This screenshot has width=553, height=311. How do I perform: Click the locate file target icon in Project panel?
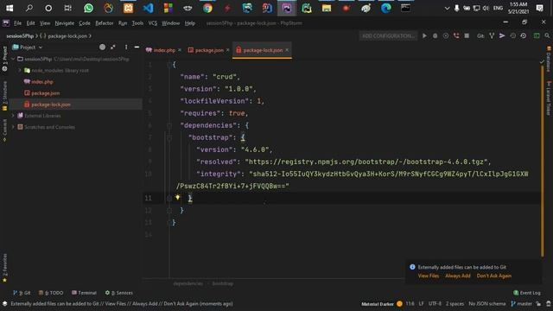pyautogui.click(x=102, y=47)
